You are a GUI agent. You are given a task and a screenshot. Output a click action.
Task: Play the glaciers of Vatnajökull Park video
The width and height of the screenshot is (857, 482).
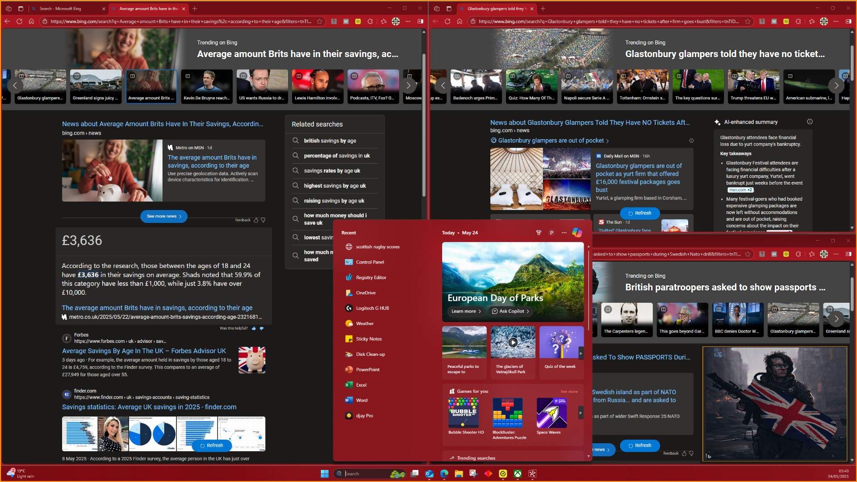(x=513, y=342)
